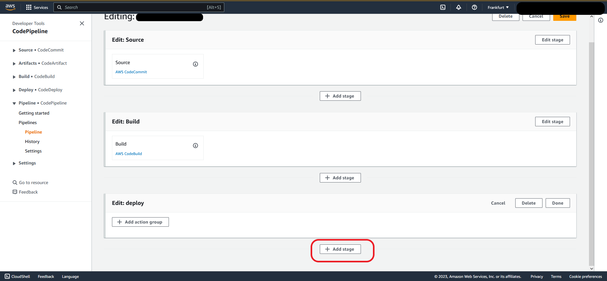Click the page vertical scrollbar
607x281 pixels.
[x=592, y=153]
